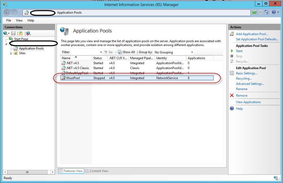Open the server home page via the home icon
This screenshot has height=183, width=283.
coord(266,12)
